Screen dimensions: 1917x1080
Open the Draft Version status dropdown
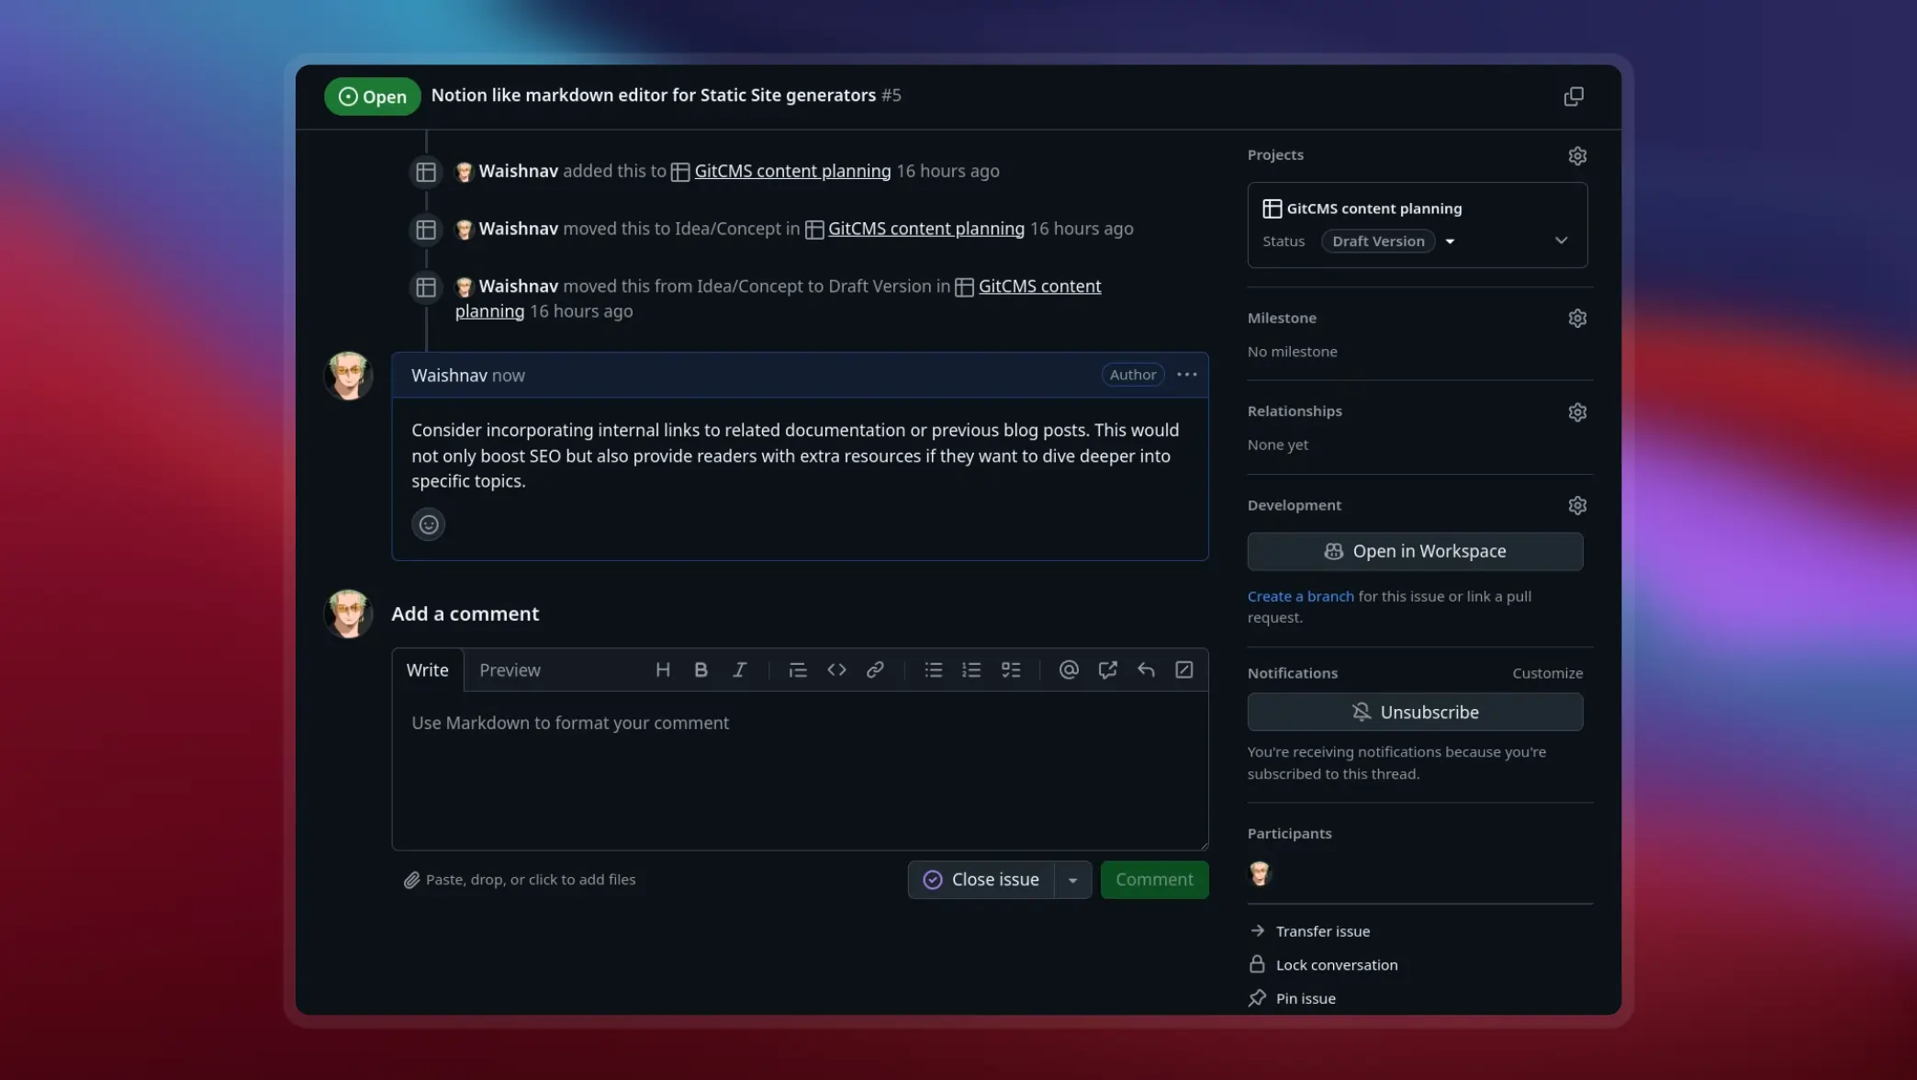coord(1451,241)
